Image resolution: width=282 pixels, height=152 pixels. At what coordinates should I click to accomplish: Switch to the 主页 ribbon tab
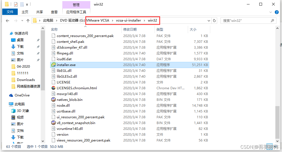[25, 12]
